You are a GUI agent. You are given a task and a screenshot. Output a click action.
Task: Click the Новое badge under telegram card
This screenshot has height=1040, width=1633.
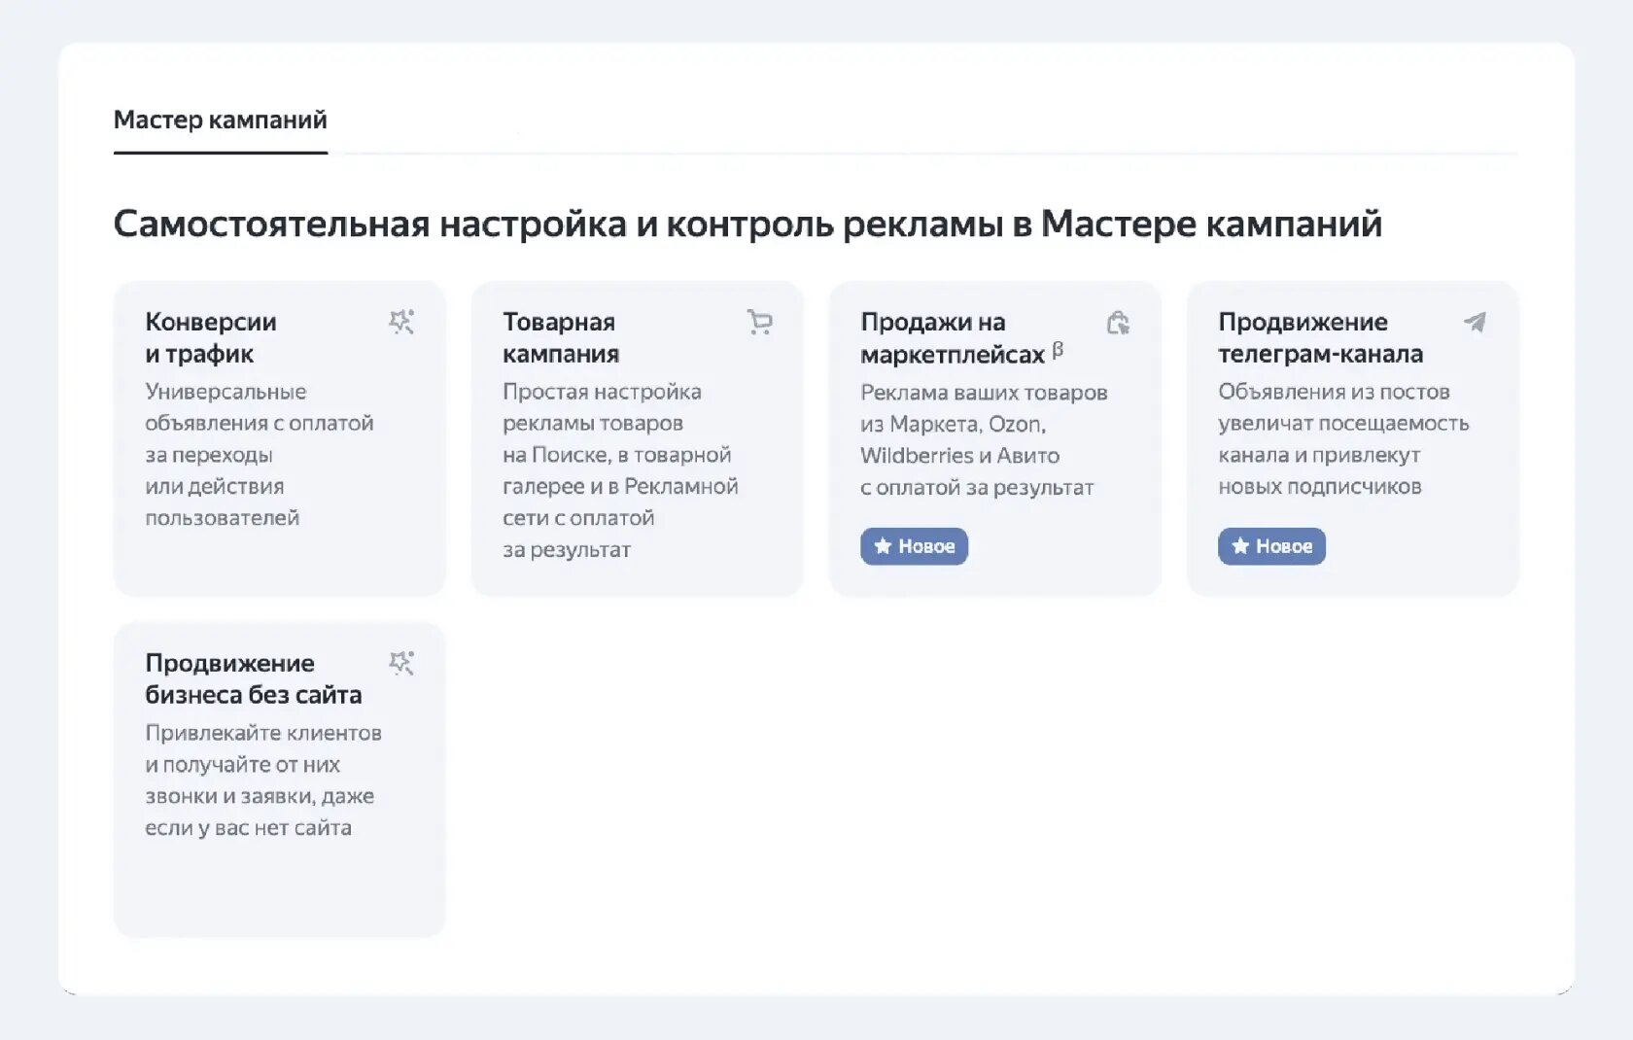(x=1271, y=546)
